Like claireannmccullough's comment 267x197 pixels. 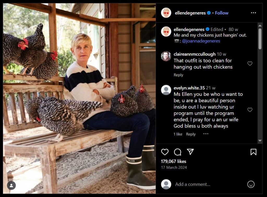pos(250,63)
